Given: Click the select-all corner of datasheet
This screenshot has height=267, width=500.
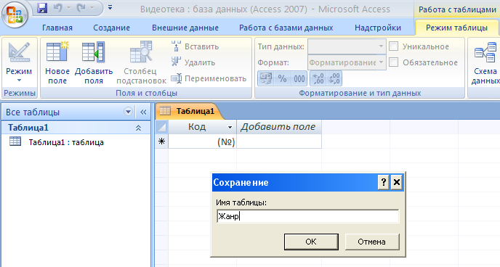Looking at the screenshot, I should 161,127.
